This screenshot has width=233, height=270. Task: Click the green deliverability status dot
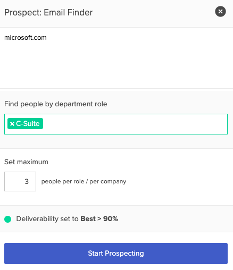coord(8,219)
